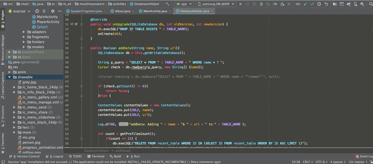This screenshot has height=164, width=373.
Task: Open the Profiler gauge icon in toolbar
Action: (275, 4)
